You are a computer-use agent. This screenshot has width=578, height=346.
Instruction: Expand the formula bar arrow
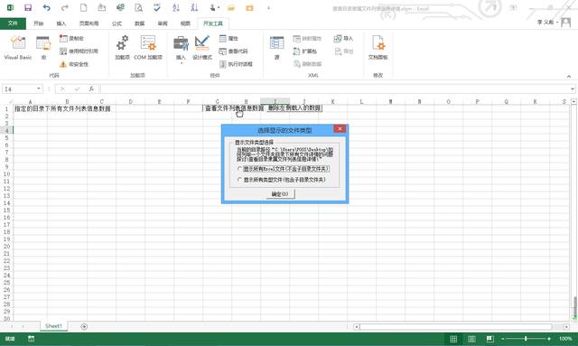click(x=572, y=89)
